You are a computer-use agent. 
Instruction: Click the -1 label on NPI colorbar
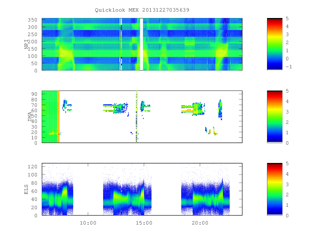[x=289, y=67]
